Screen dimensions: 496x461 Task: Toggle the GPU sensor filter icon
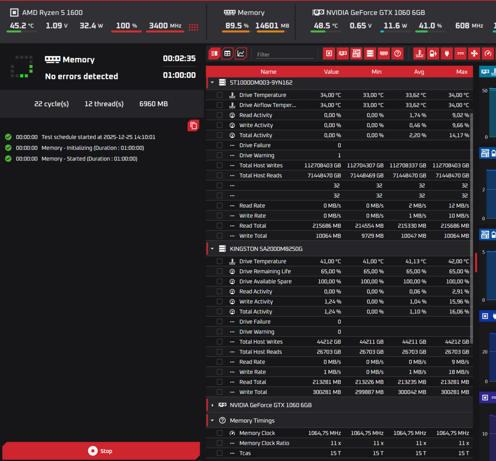click(x=342, y=53)
